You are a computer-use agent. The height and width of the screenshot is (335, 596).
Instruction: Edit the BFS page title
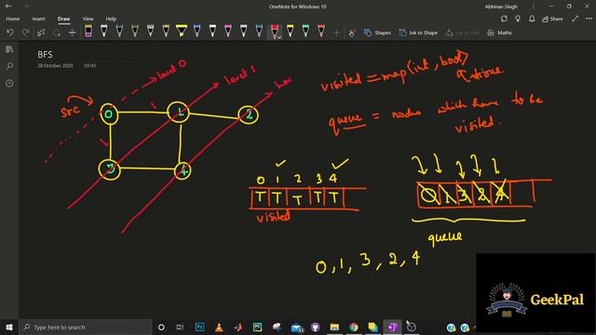pos(45,55)
